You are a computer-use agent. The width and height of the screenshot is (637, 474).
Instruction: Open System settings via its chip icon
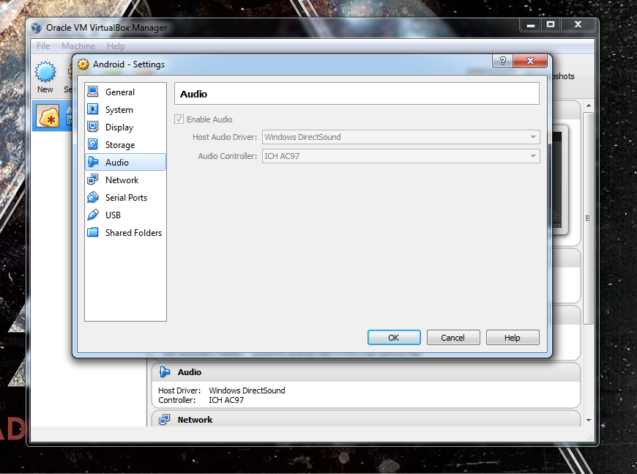point(93,109)
